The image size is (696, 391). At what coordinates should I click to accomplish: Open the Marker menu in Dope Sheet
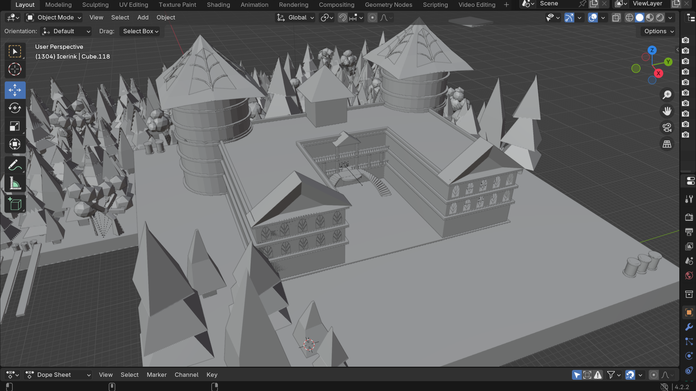click(x=157, y=375)
